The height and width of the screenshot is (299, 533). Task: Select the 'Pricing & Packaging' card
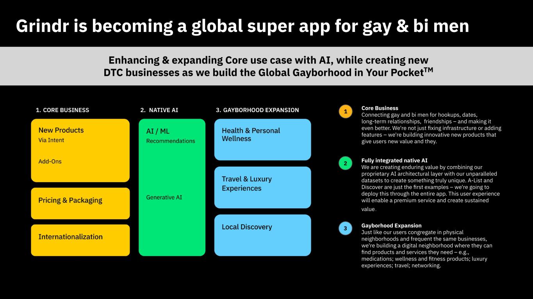pyautogui.click(x=80, y=204)
